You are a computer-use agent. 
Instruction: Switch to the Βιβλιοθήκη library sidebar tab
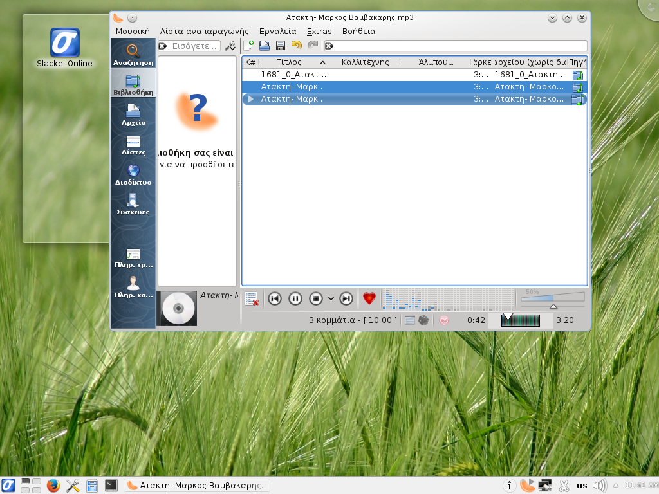click(x=133, y=83)
